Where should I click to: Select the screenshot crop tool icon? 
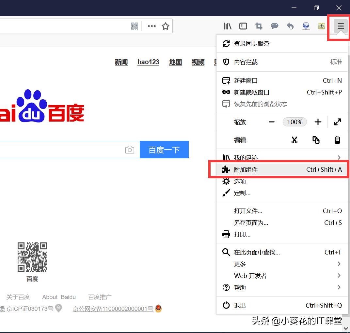pyautogui.click(x=259, y=26)
